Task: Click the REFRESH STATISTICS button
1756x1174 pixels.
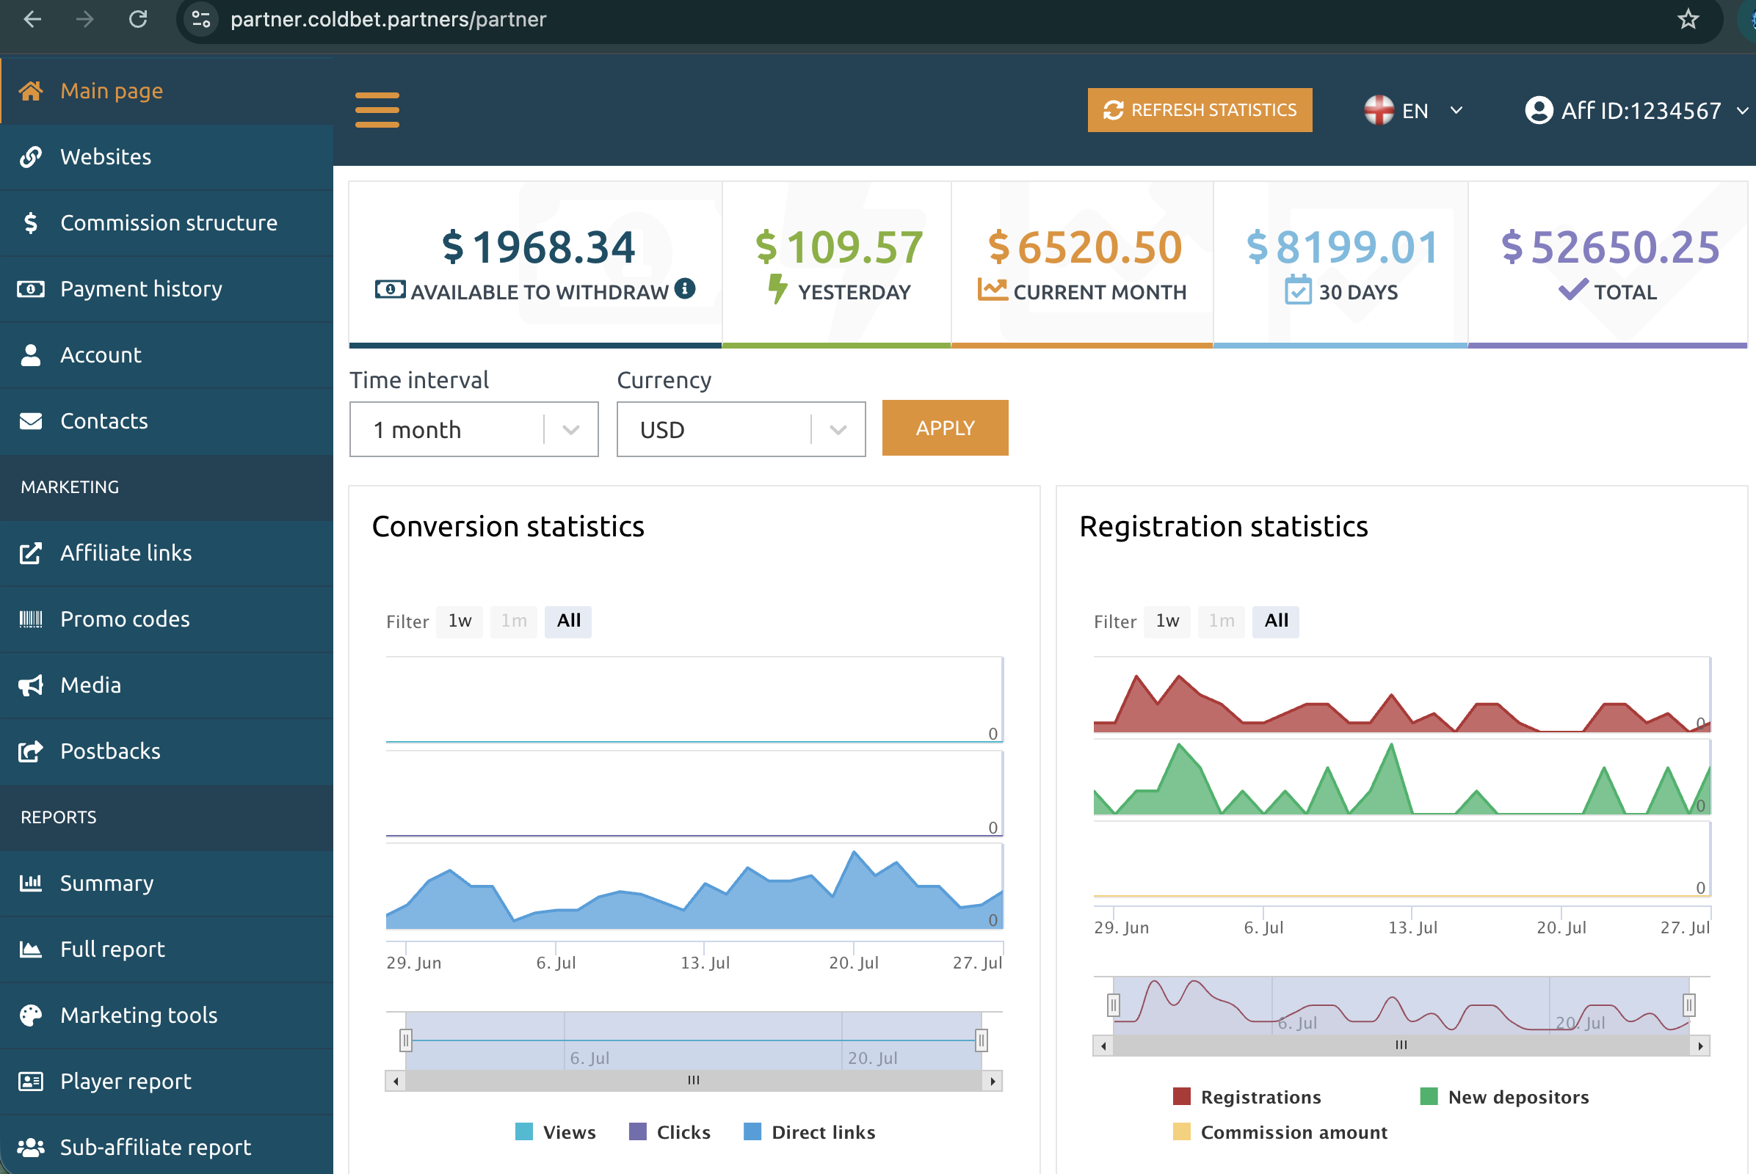Action: click(1200, 110)
